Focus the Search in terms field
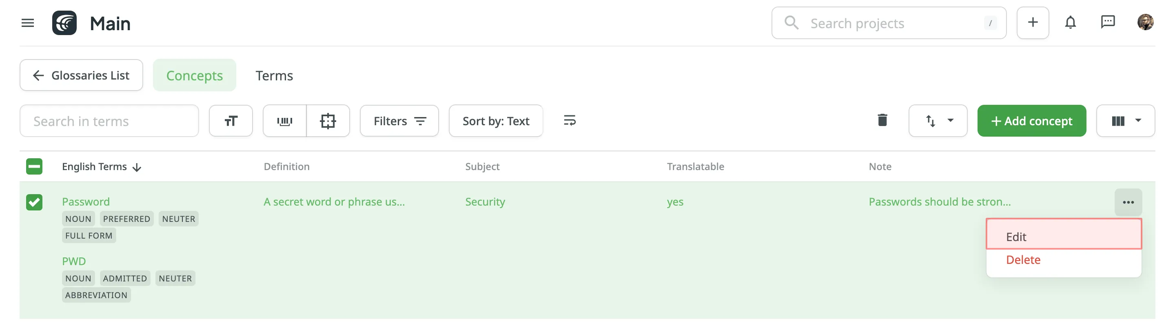Viewport: 1175px width, 332px height. point(109,121)
